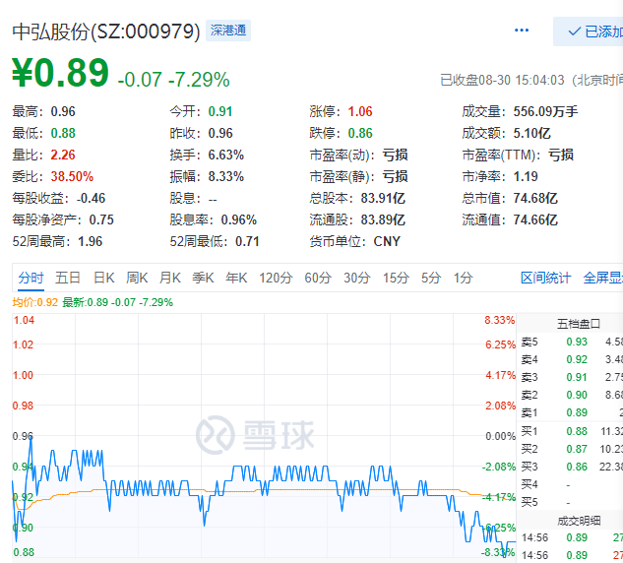
Task: Click the 1.04 price axis label
Action: point(24,320)
